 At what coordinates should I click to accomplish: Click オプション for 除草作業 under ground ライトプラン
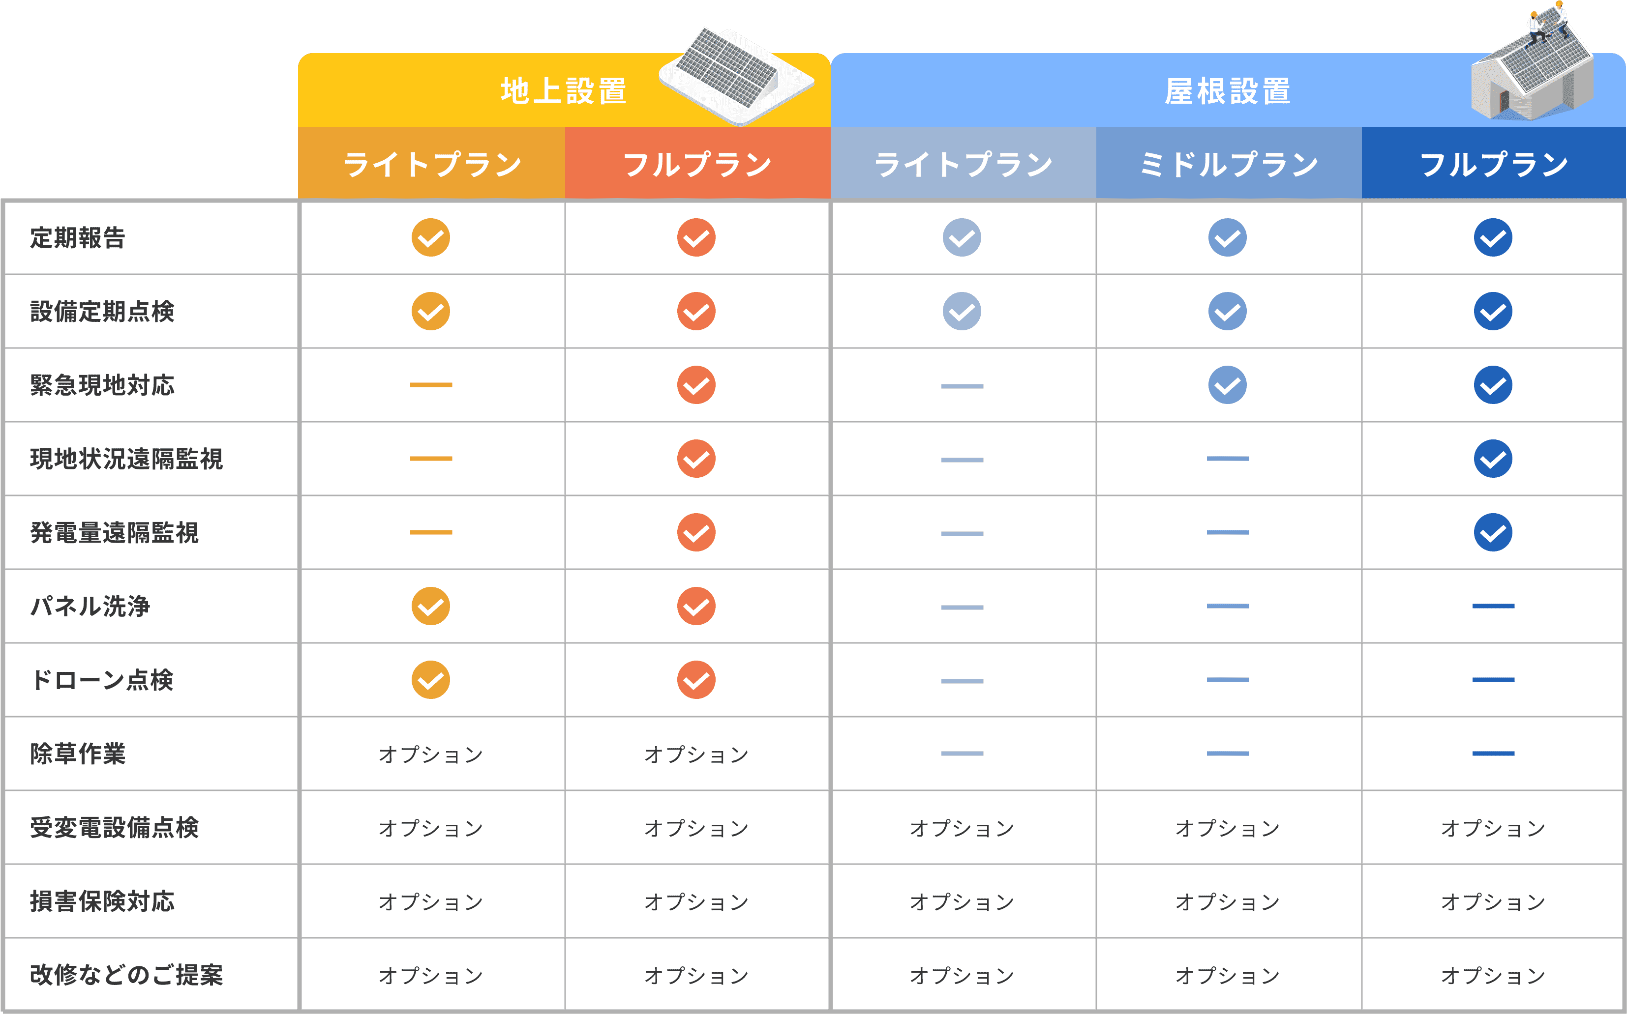(x=431, y=754)
